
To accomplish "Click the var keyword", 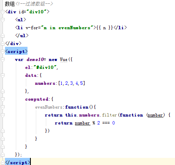I will [19, 60].
